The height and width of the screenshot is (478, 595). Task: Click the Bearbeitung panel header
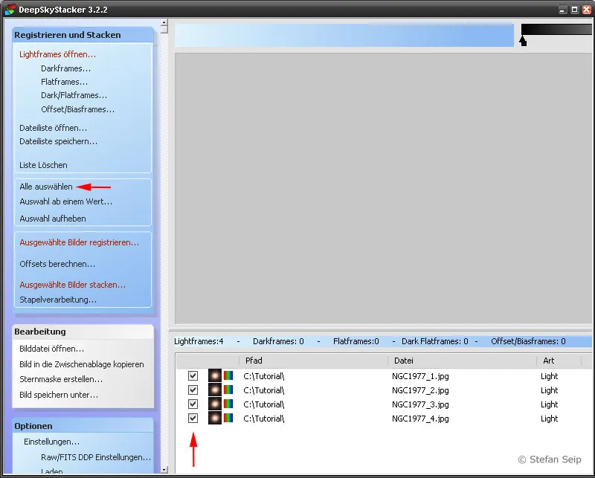[83, 332]
